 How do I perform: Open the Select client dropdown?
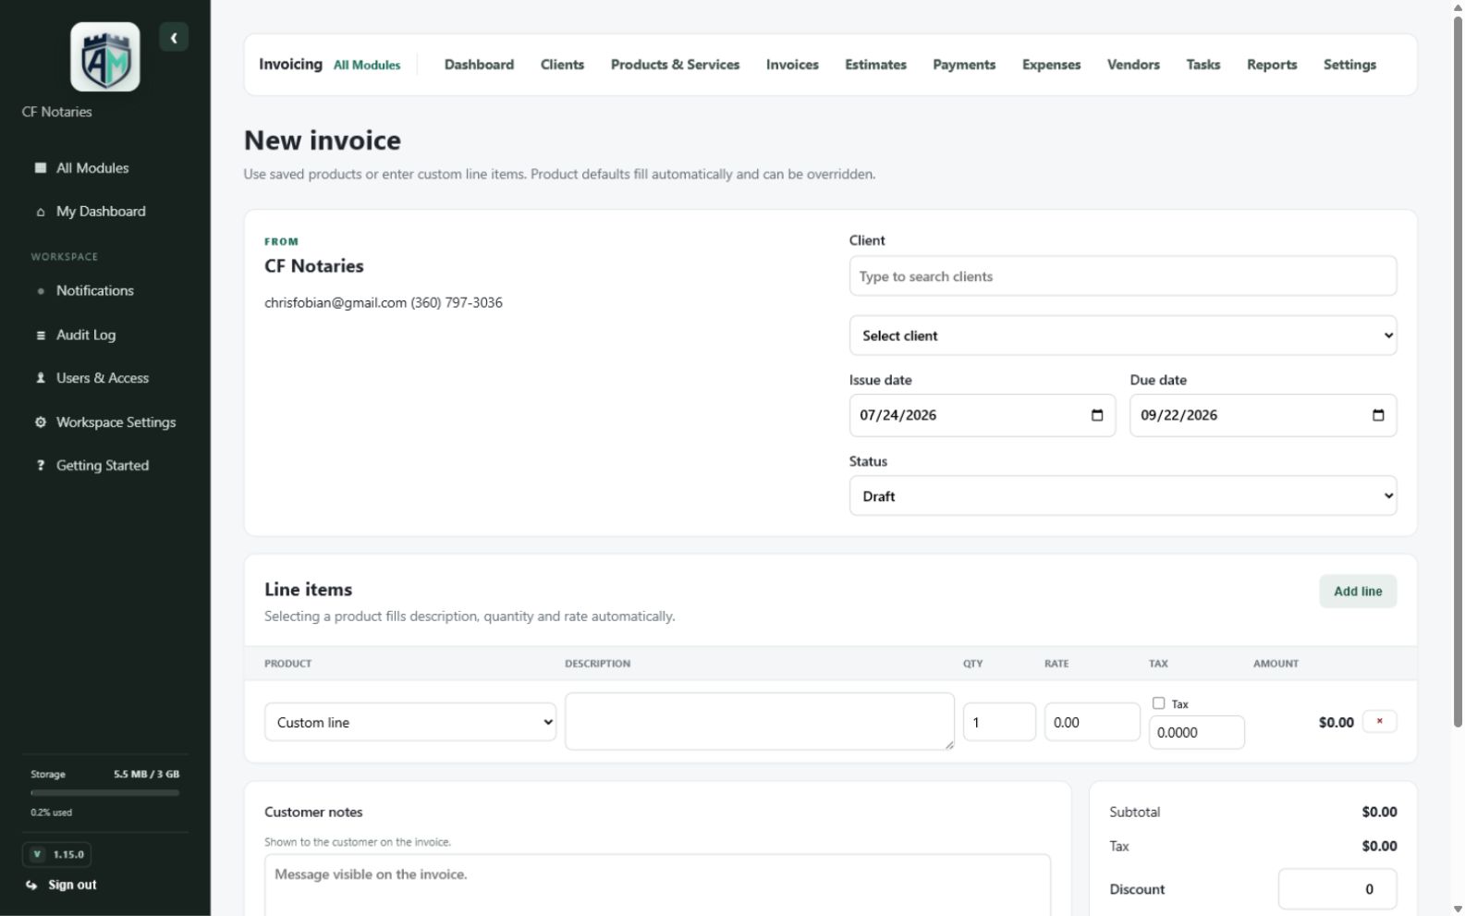click(1123, 336)
